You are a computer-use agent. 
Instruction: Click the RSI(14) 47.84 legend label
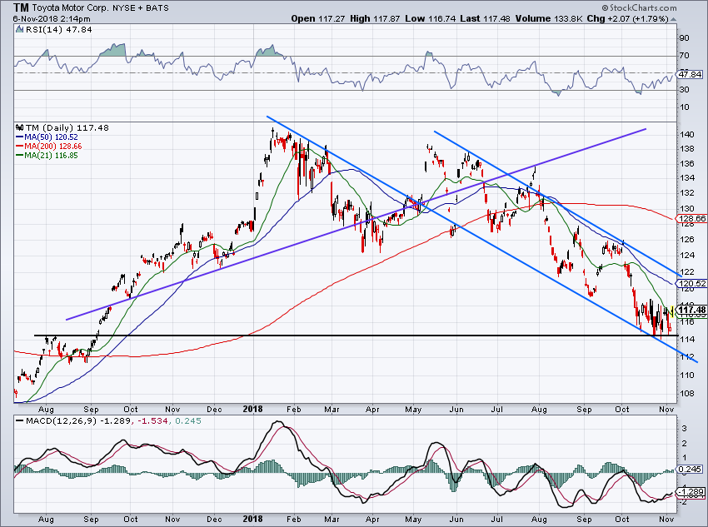pos(58,29)
